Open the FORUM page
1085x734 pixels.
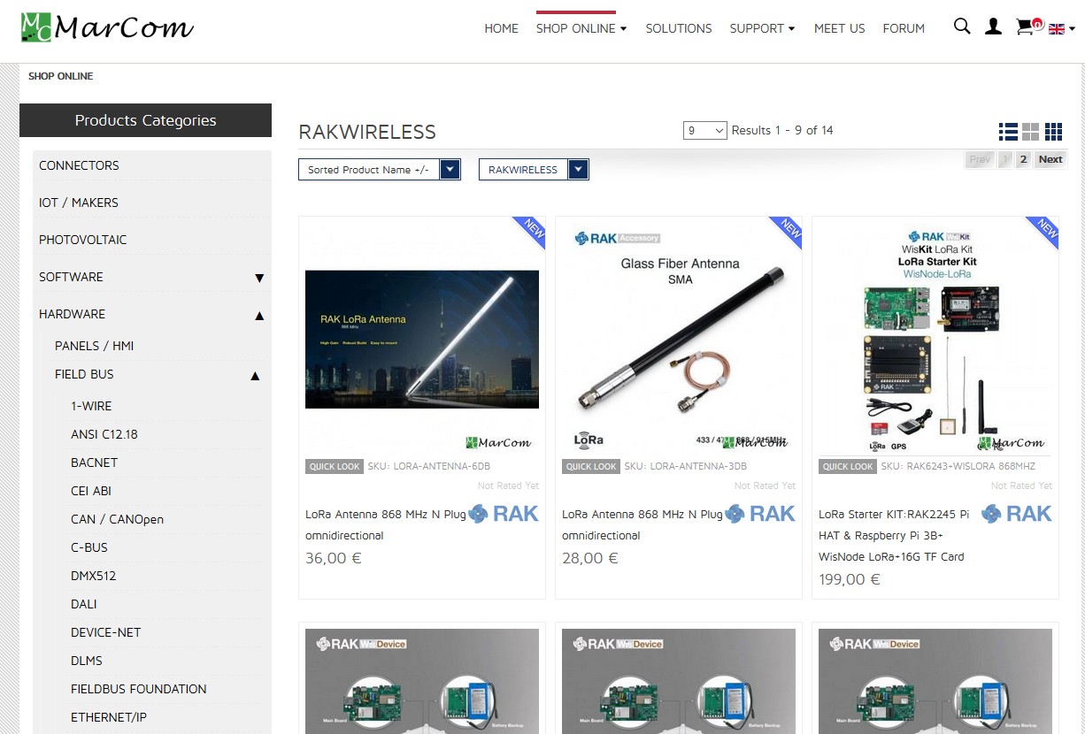tap(904, 28)
